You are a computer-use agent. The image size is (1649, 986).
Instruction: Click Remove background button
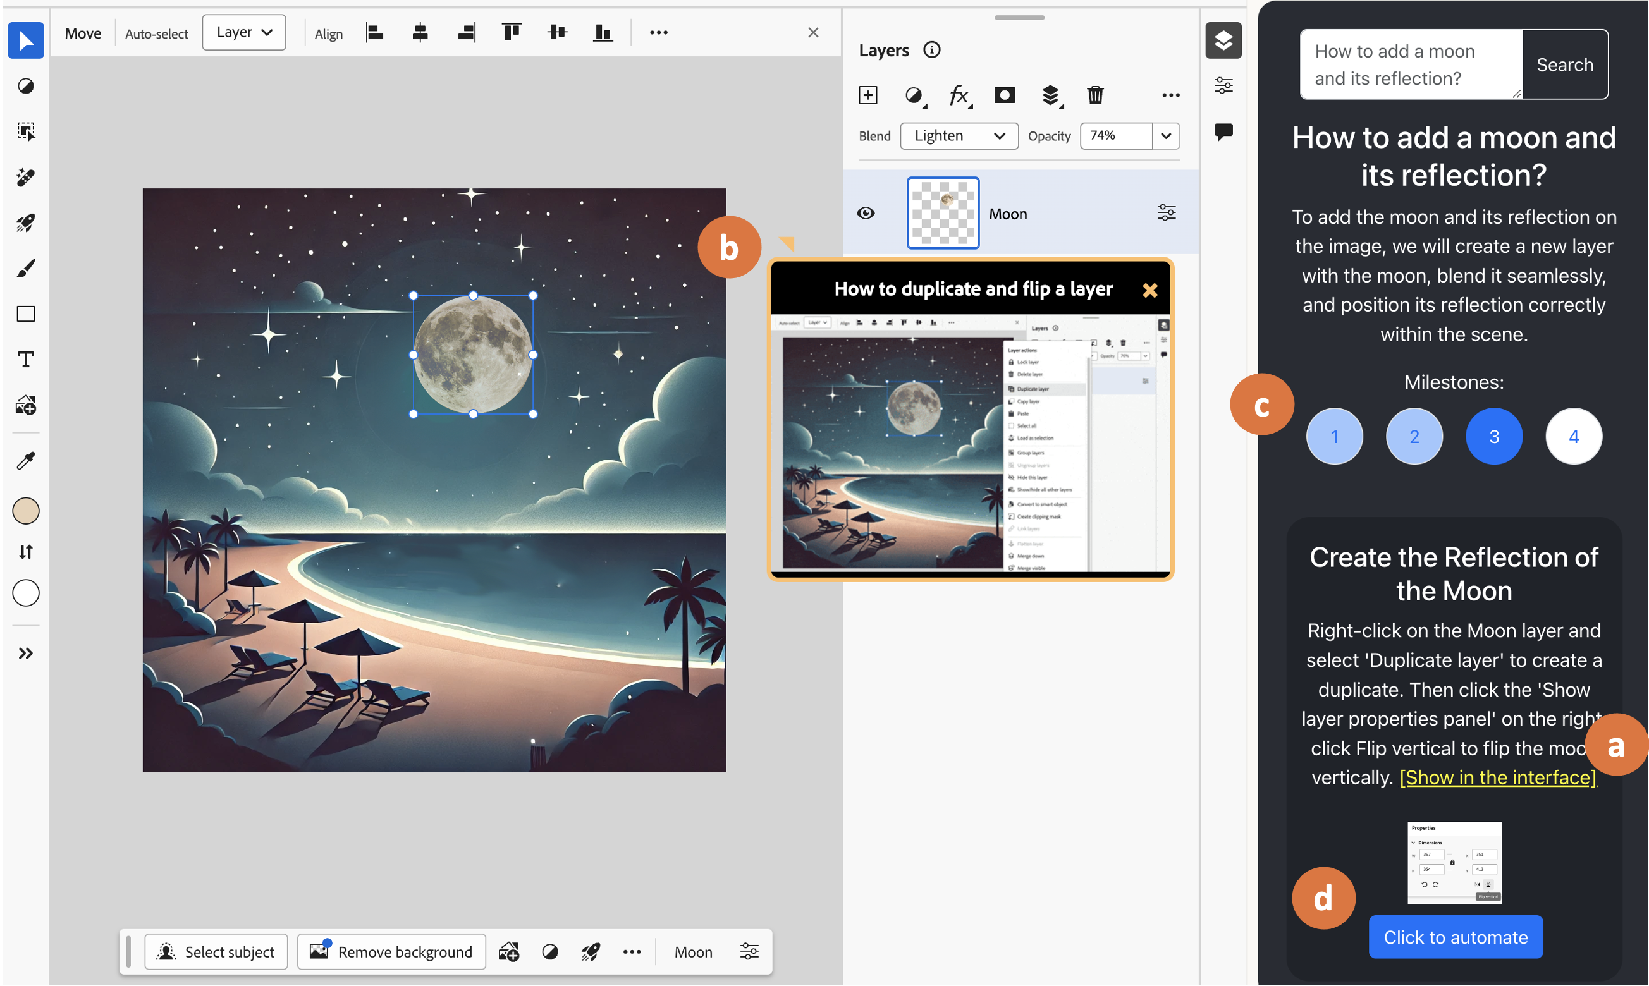pos(391,952)
